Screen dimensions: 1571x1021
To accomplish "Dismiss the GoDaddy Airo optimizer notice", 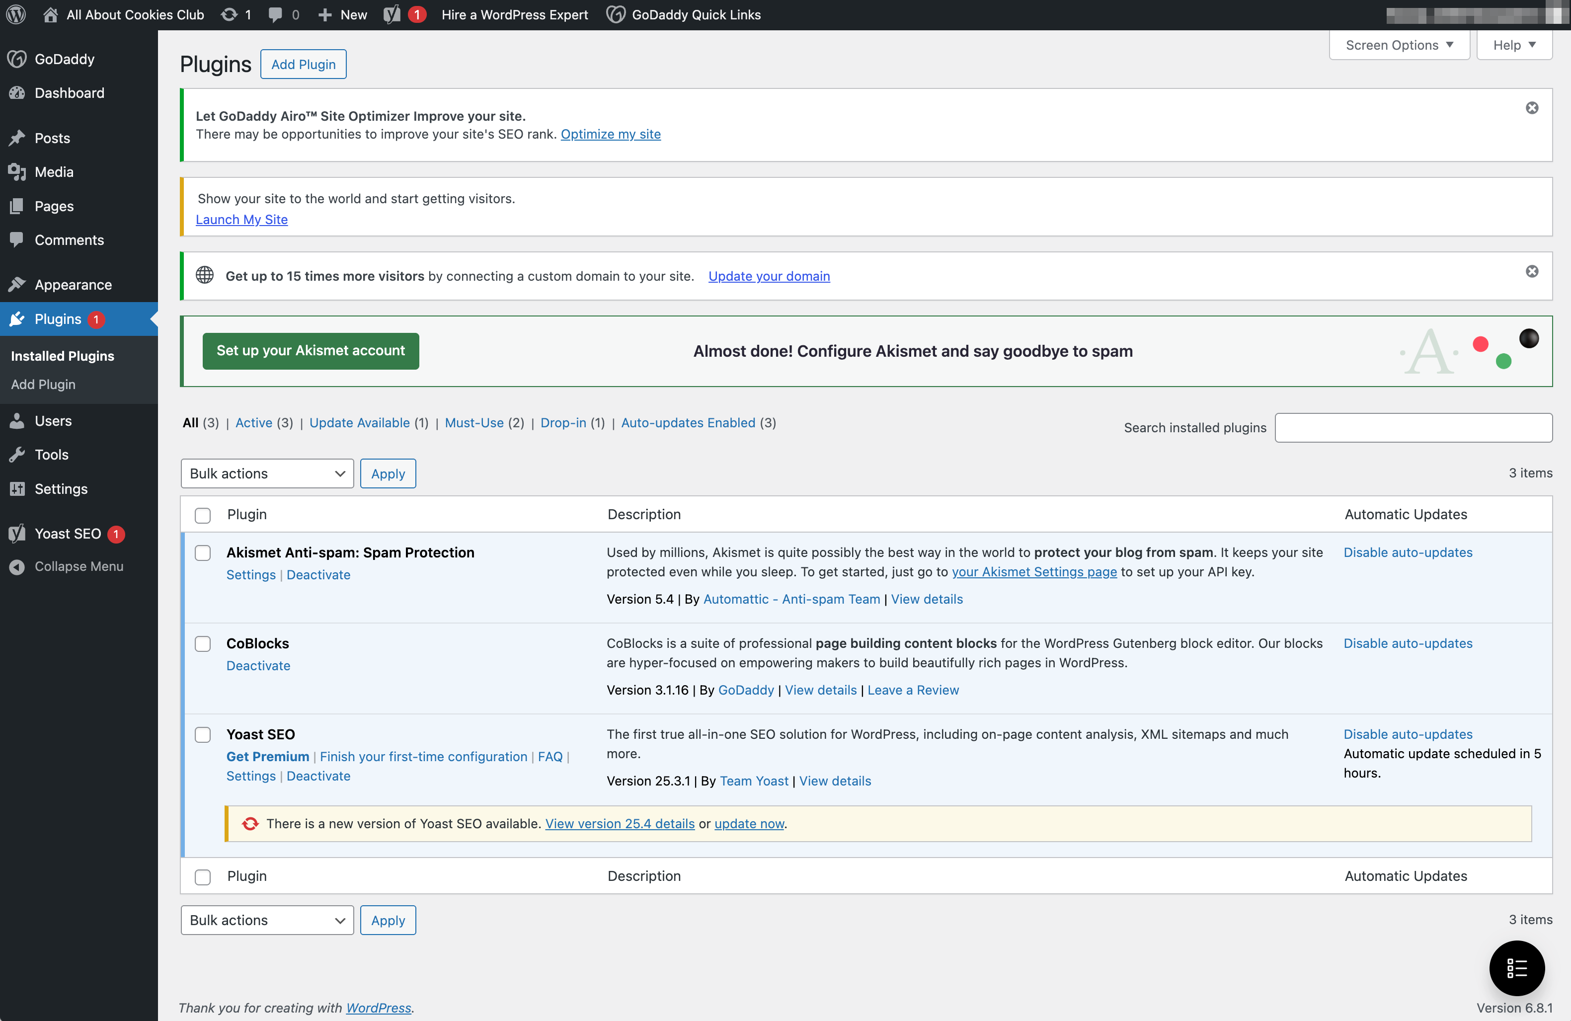I will coord(1532,108).
